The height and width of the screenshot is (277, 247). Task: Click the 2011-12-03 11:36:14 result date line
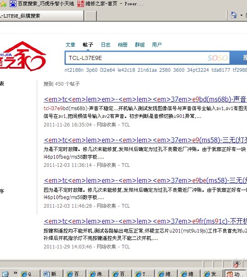(87, 165)
